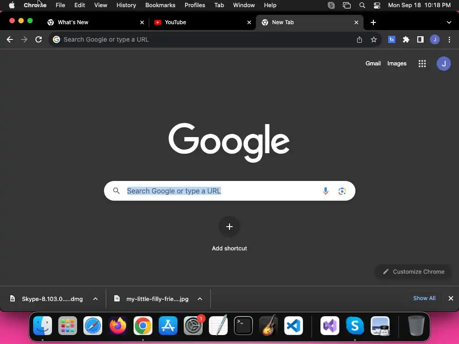This screenshot has width=459, height=344.
Task: Open the App Store from the Dock
Action: [168, 326]
